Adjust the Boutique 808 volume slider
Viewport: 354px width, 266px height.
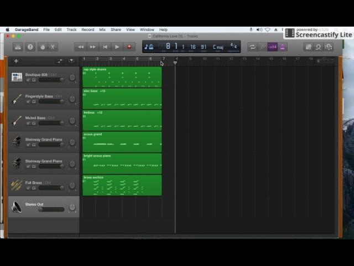(x=51, y=80)
